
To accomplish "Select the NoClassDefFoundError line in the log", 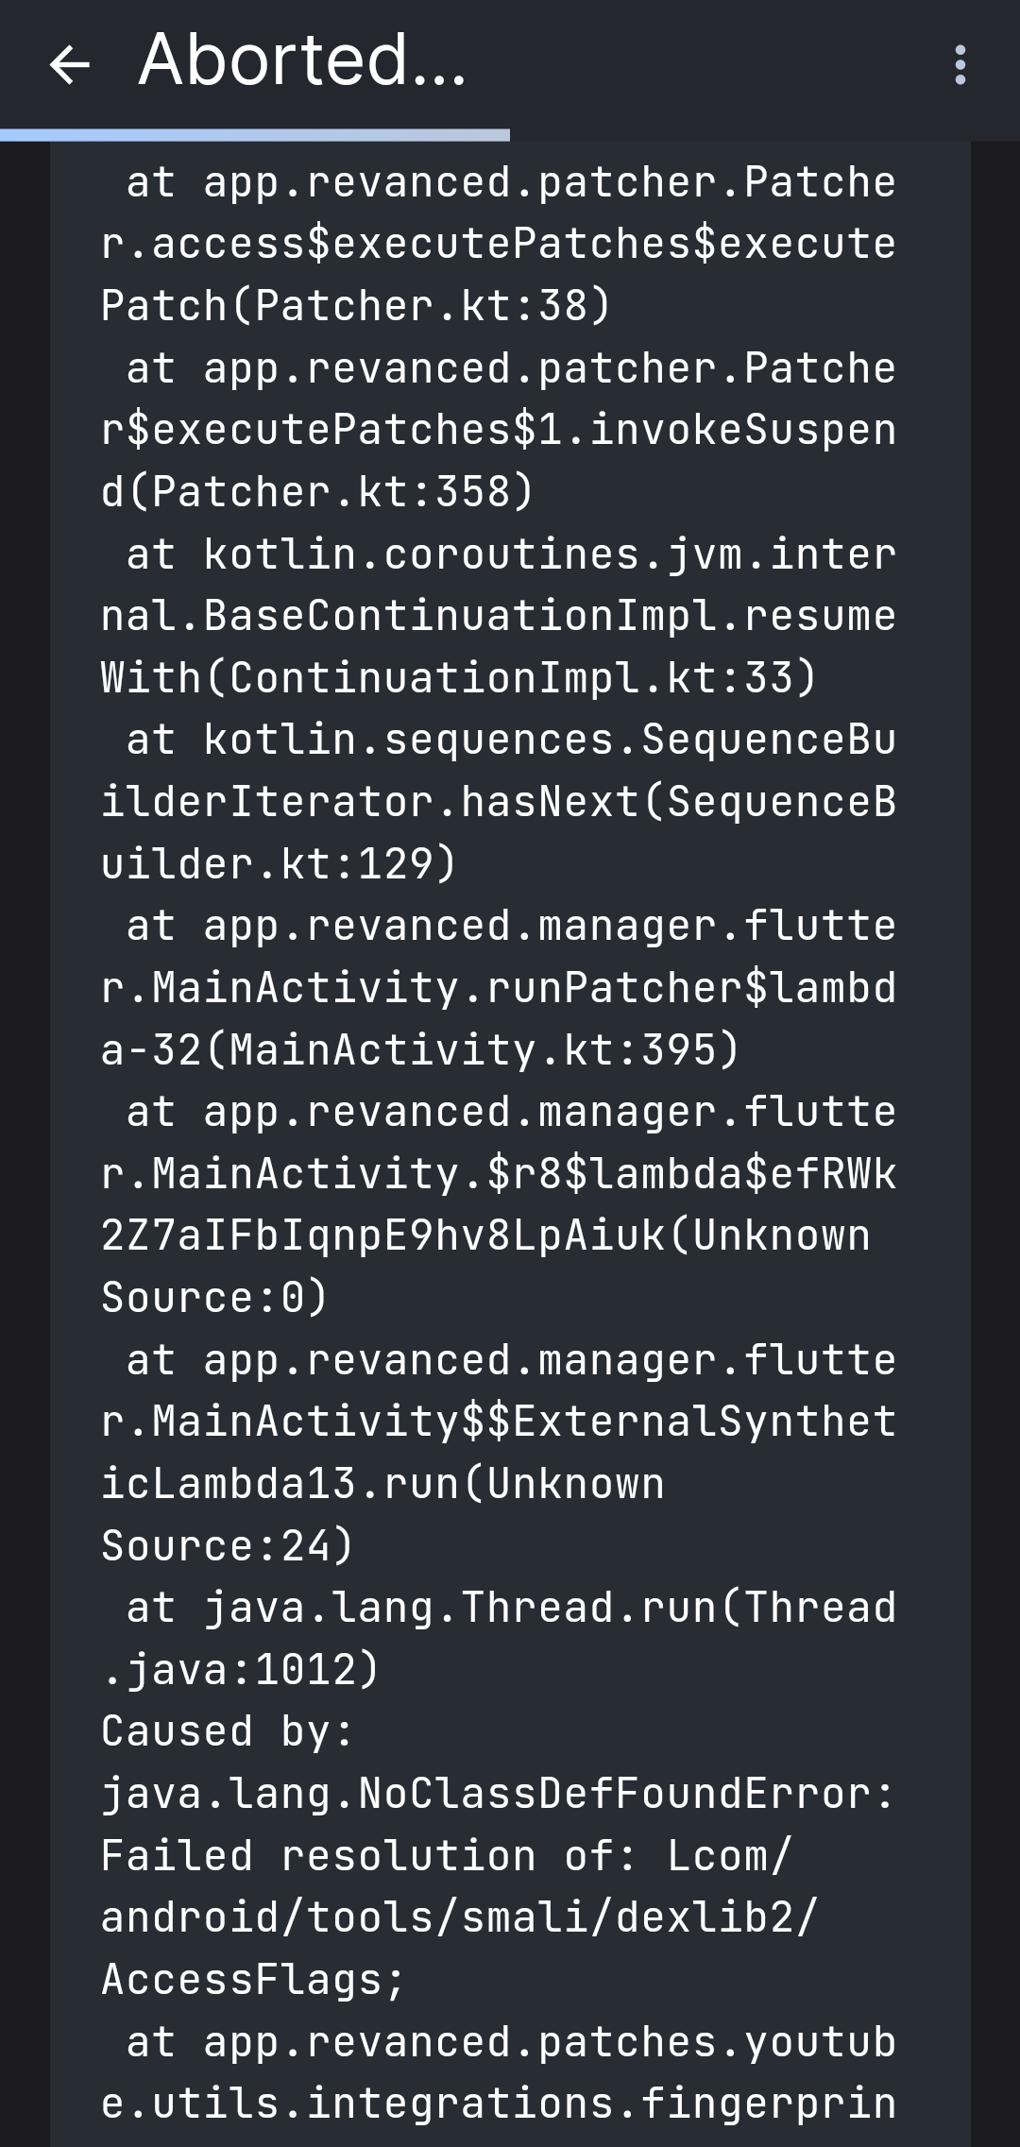I will [499, 1793].
